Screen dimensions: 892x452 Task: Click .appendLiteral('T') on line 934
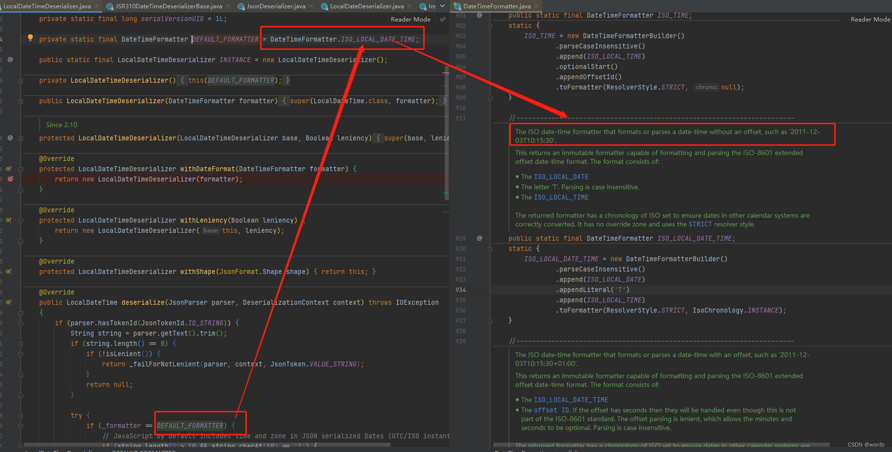592,290
